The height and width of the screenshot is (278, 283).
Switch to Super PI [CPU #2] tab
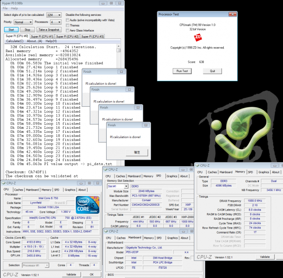pos(67,37)
